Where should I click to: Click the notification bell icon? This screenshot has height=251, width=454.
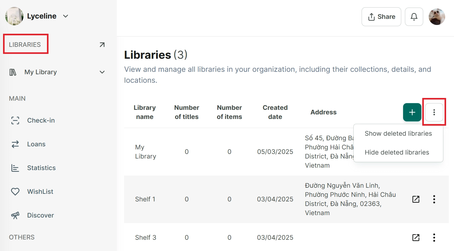(x=414, y=17)
